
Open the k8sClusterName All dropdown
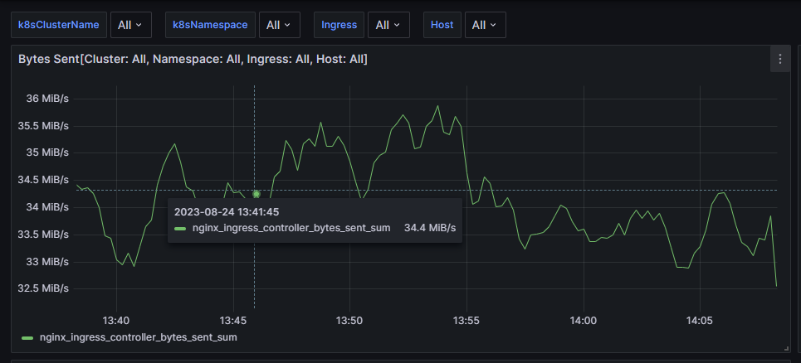[x=130, y=25]
